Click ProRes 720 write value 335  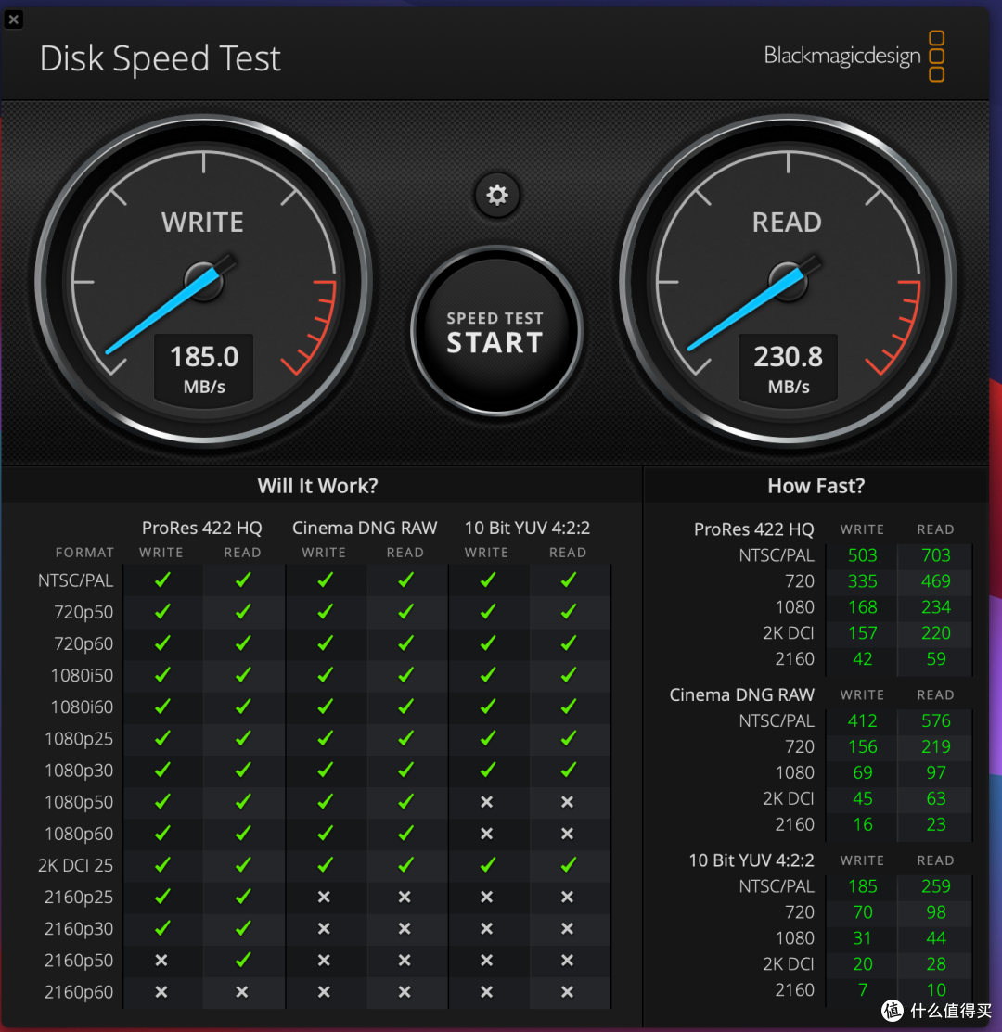point(863,581)
